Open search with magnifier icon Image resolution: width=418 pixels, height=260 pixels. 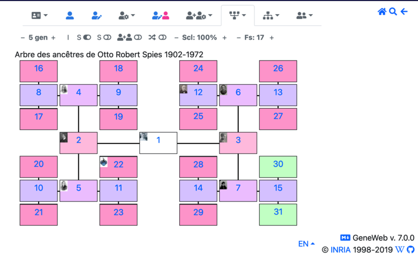pyautogui.click(x=393, y=11)
